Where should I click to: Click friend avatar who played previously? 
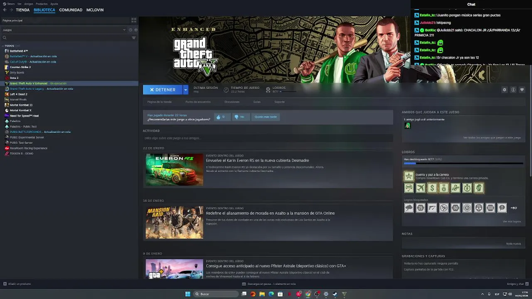click(407, 125)
